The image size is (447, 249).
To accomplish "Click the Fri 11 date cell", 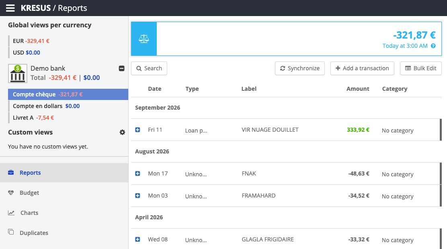I will (155, 130).
